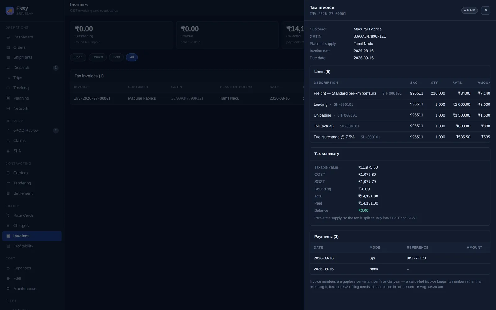Click the Tracking target icon

(8, 88)
